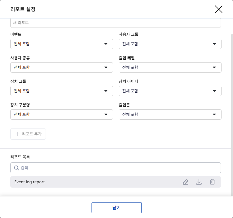This screenshot has height=218, width=233.
Task: Open the 장치 그룹 dropdown
Action: point(61,91)
